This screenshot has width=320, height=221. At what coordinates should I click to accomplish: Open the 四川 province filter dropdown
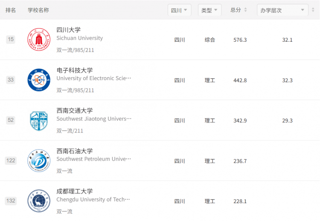tap(179, 10)
